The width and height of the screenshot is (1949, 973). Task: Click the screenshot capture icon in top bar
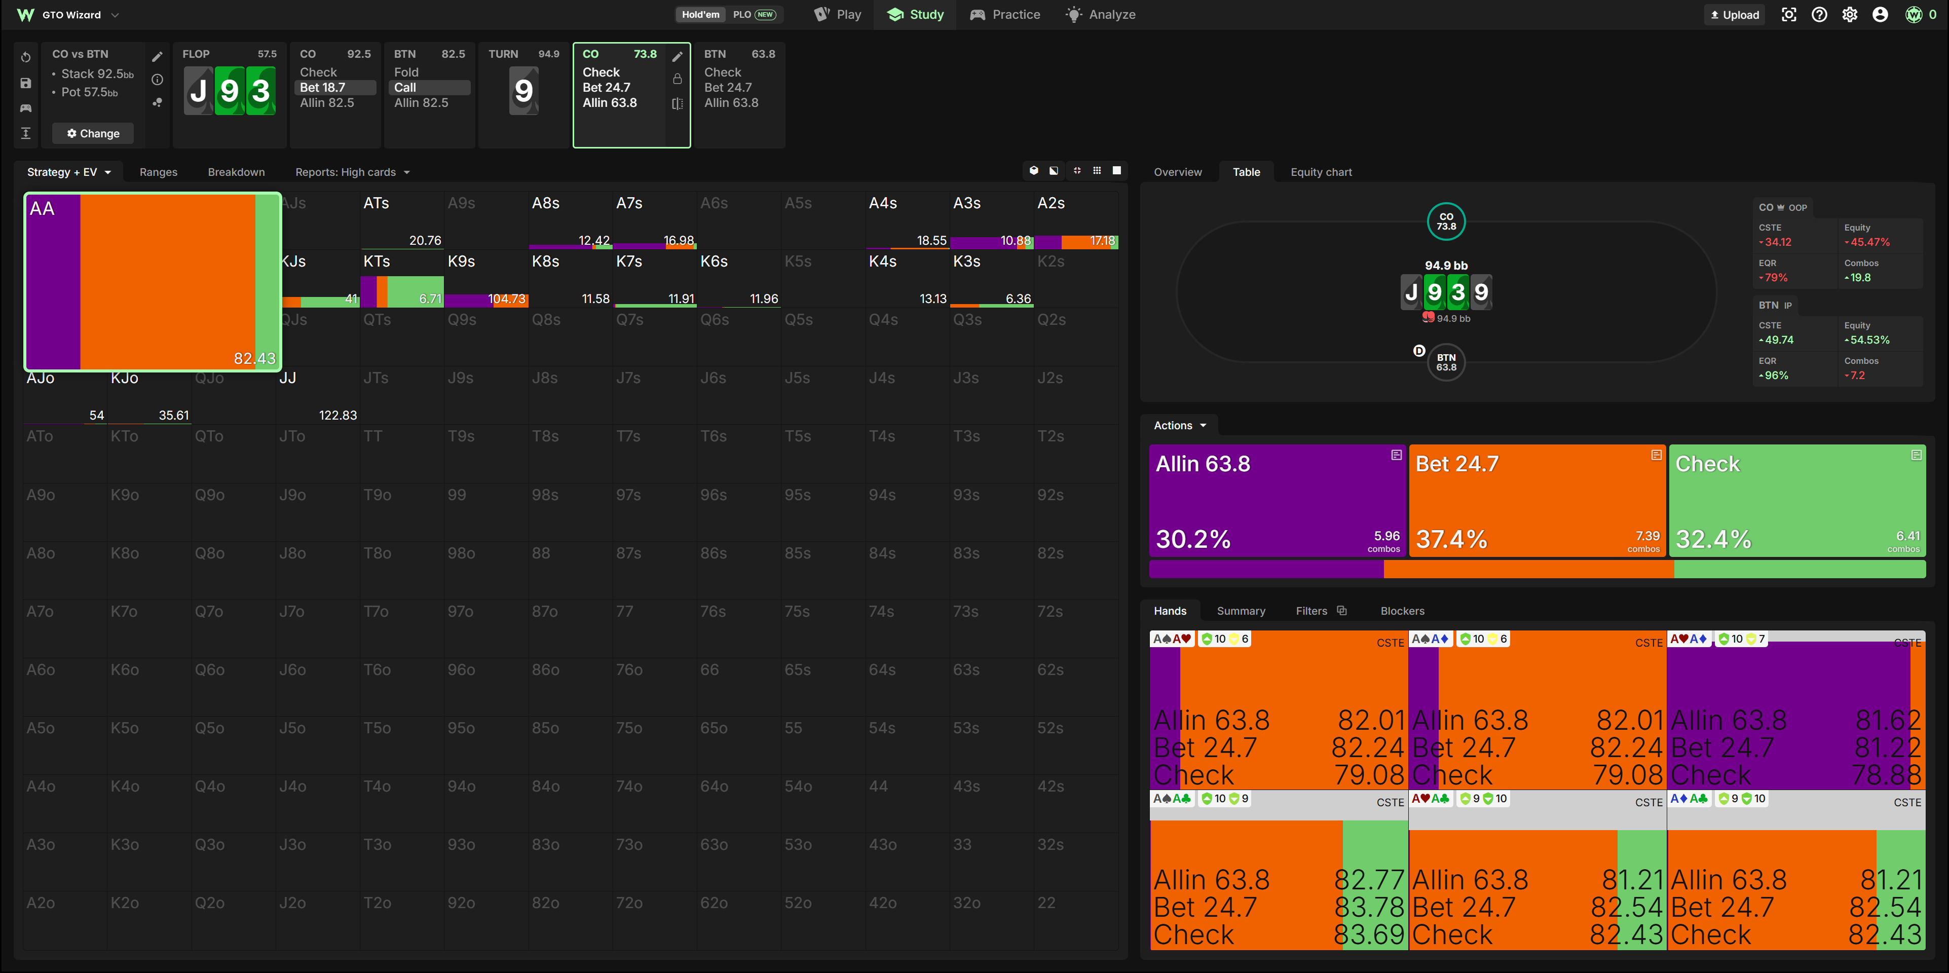point(1788,14)
